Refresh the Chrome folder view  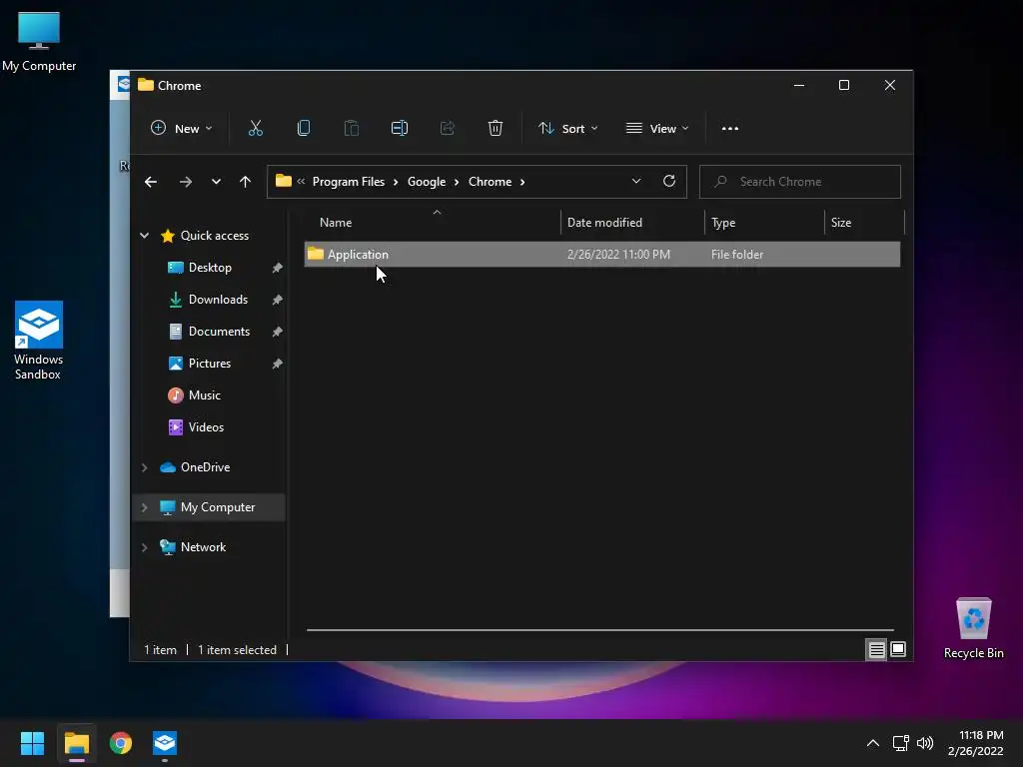[x=669, y=182]
